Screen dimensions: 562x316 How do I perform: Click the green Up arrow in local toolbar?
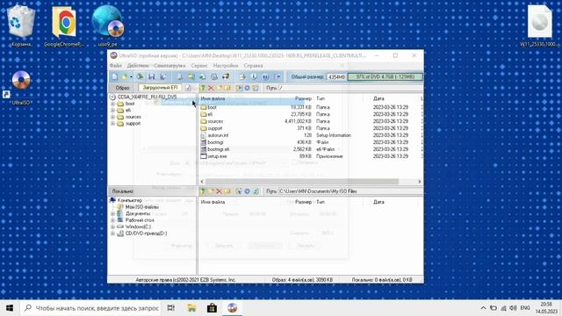coord(203,191)
